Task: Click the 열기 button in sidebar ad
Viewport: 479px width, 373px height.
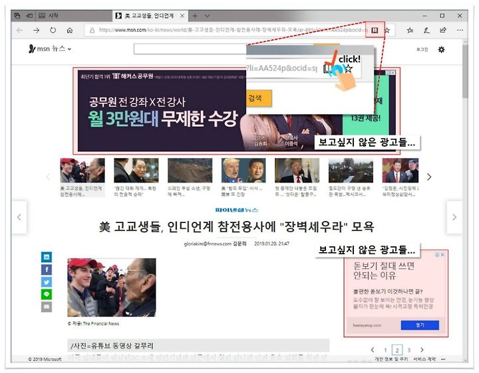Action: click(420, 325)
